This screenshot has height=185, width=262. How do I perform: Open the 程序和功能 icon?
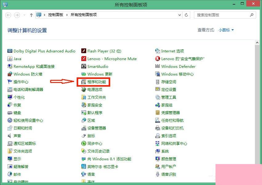(83, 82)
